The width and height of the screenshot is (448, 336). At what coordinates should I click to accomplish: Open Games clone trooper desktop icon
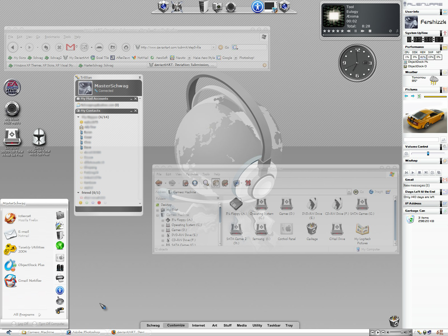39,137
